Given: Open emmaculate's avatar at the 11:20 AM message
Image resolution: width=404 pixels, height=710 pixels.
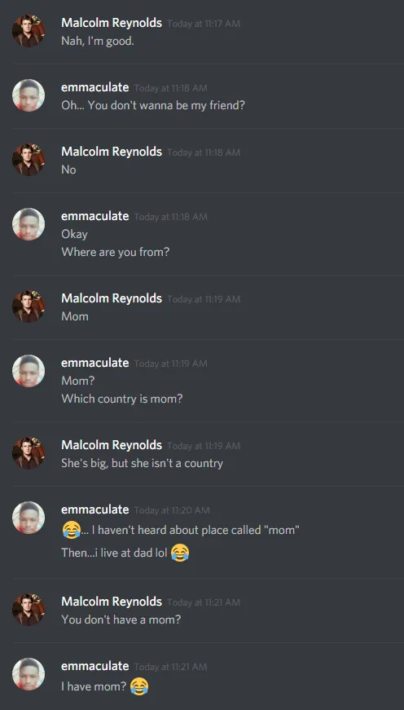Looking at the screenshot, I should coord(28,517).
